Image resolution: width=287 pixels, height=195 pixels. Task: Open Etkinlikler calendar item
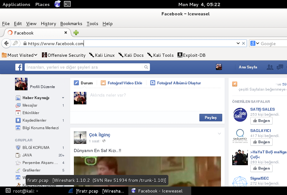[x=31, y=113]
